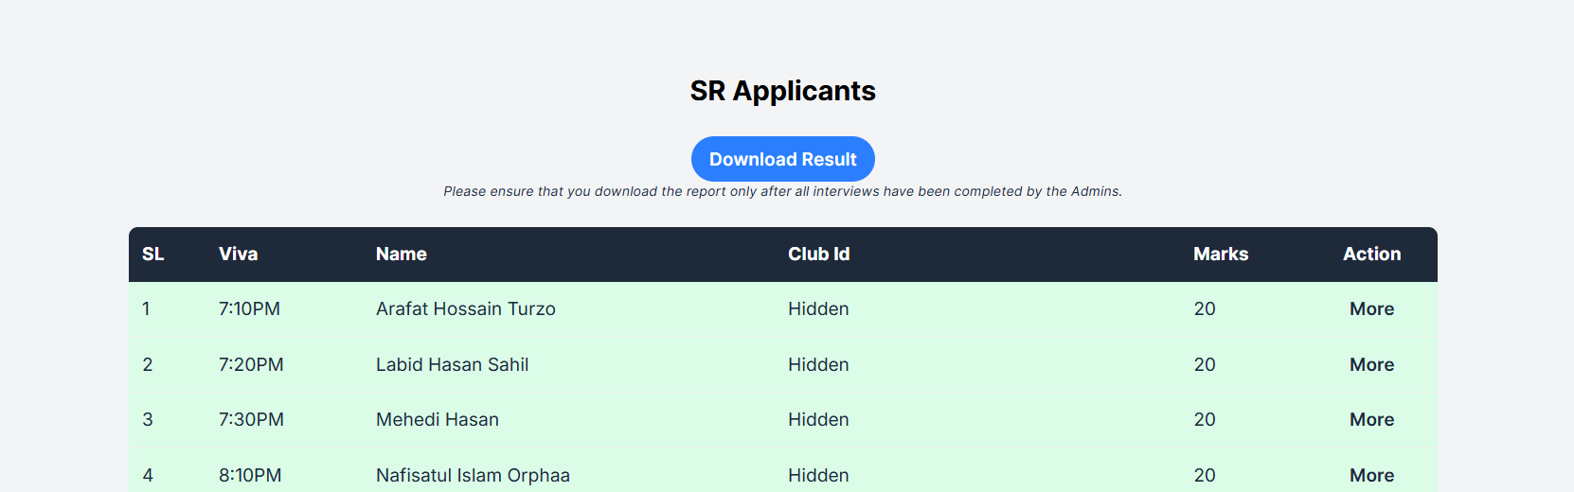Click the Marks column header
1574x492 pixels.
1220,255
